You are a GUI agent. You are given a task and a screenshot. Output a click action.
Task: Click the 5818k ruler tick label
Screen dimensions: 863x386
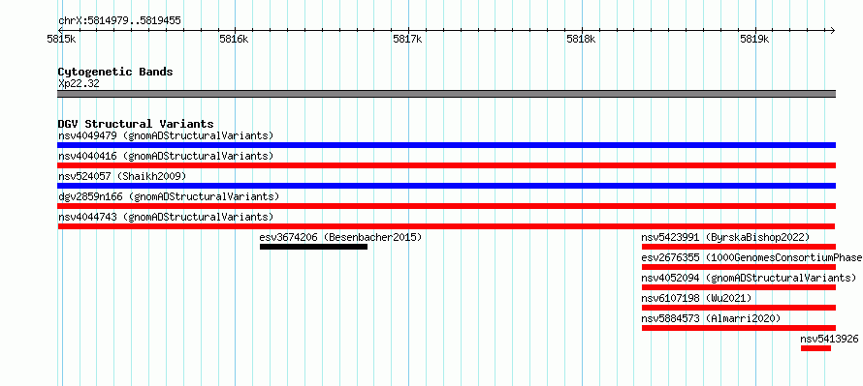coord(581,39)
